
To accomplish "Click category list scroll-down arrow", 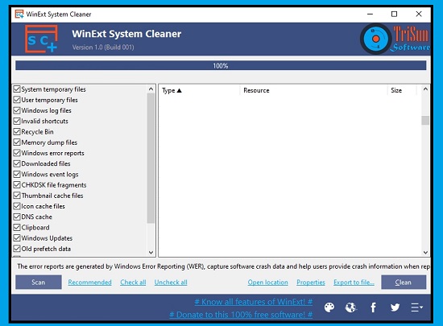I will tap(151, 252).
